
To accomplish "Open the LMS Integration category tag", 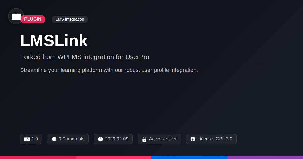I will 70,19.
